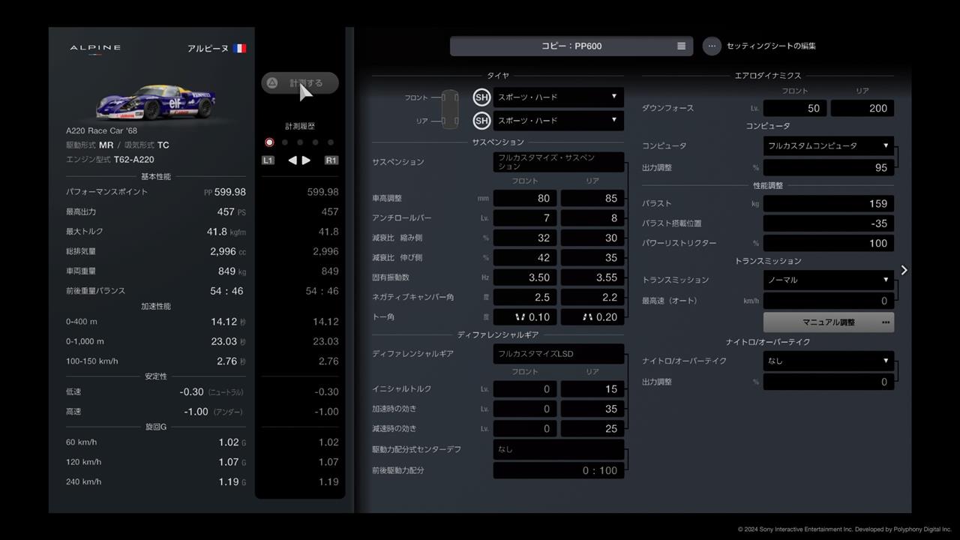This screenshot has width=960, height=540.
Task: Edit power restrictor value 100
Action: [829, 244]
